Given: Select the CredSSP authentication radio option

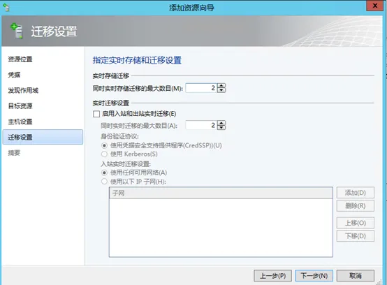Looking at the screenshot, I should [x=104, y=145].
